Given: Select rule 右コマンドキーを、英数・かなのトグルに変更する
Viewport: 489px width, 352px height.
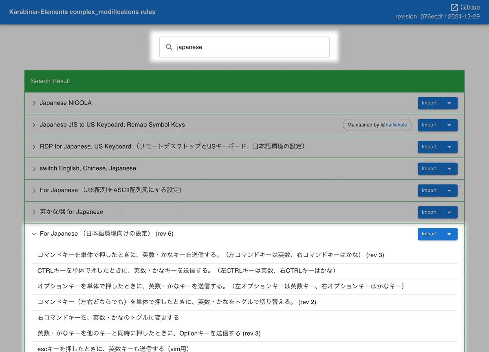Looking at the screenshot, I should pyautogui.click(x=244, y=318).
